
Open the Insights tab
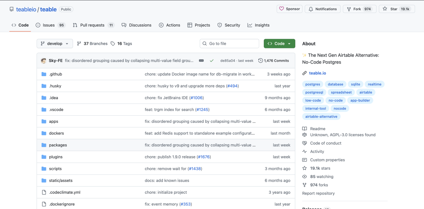click(x=258, y=25)
